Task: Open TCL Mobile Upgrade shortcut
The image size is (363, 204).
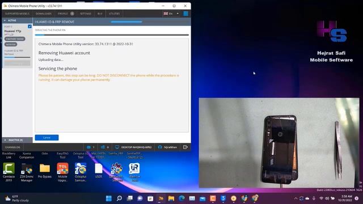Action: pos(62,172)
